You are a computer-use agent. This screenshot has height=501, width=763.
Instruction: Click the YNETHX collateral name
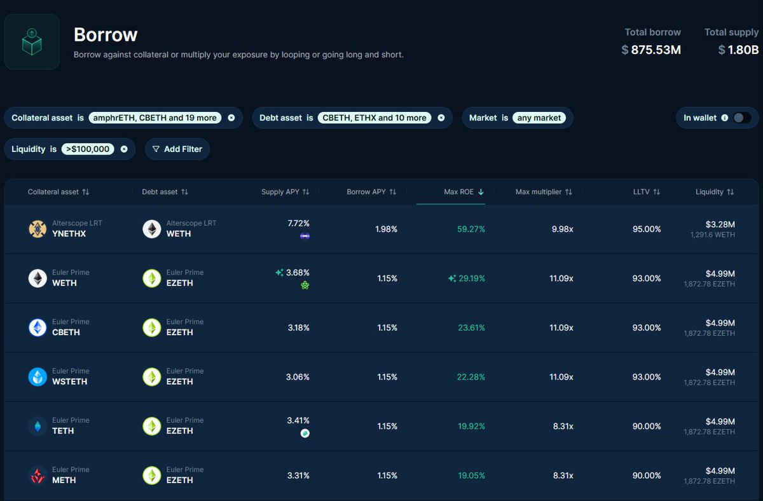[x=69, y=234]
